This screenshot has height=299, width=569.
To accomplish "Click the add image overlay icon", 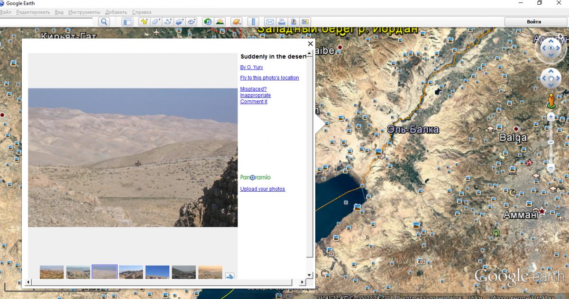I will click(180, 22).
